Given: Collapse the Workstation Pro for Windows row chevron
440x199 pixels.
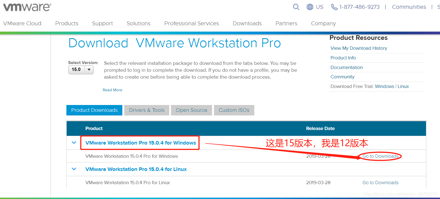Looking at the screenshot, I should pos(74,143).
